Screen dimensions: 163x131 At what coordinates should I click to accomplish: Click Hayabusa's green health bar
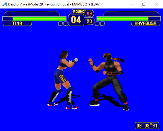tap(123, 19)
